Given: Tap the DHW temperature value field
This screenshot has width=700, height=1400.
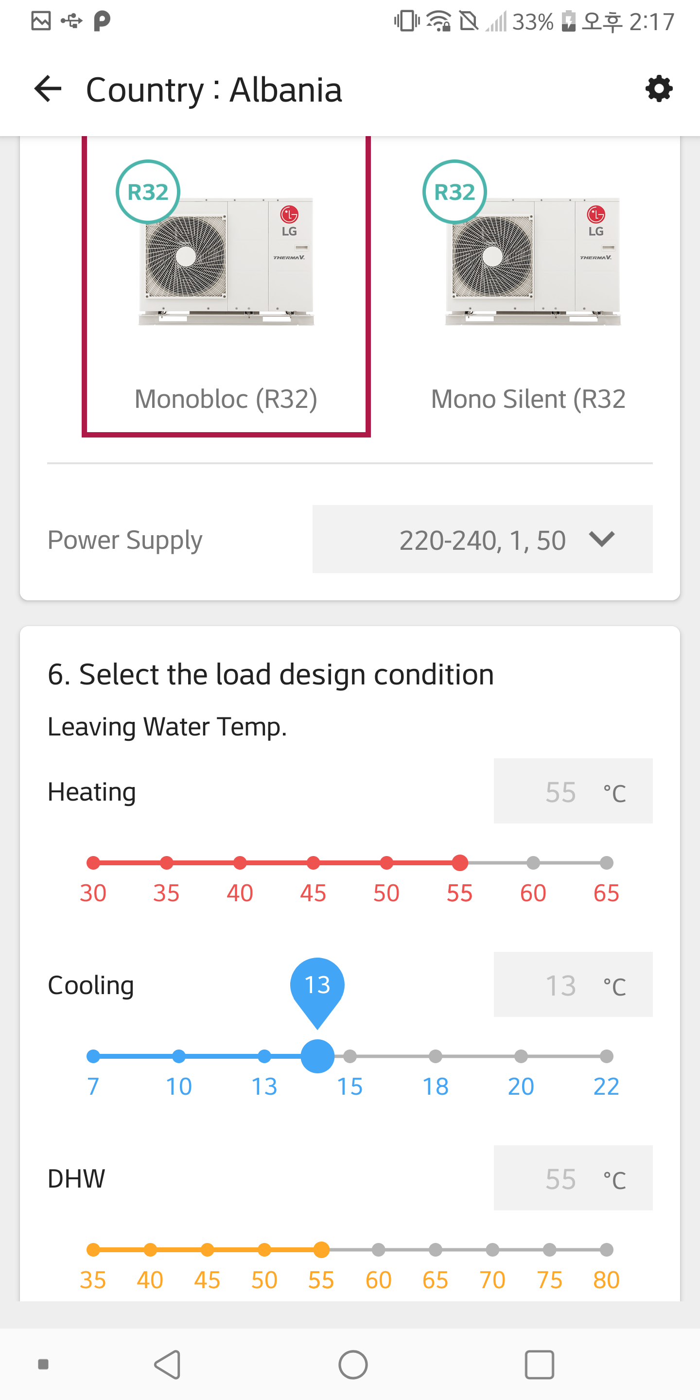Looking at the screenshot, I should [573, 1178].
